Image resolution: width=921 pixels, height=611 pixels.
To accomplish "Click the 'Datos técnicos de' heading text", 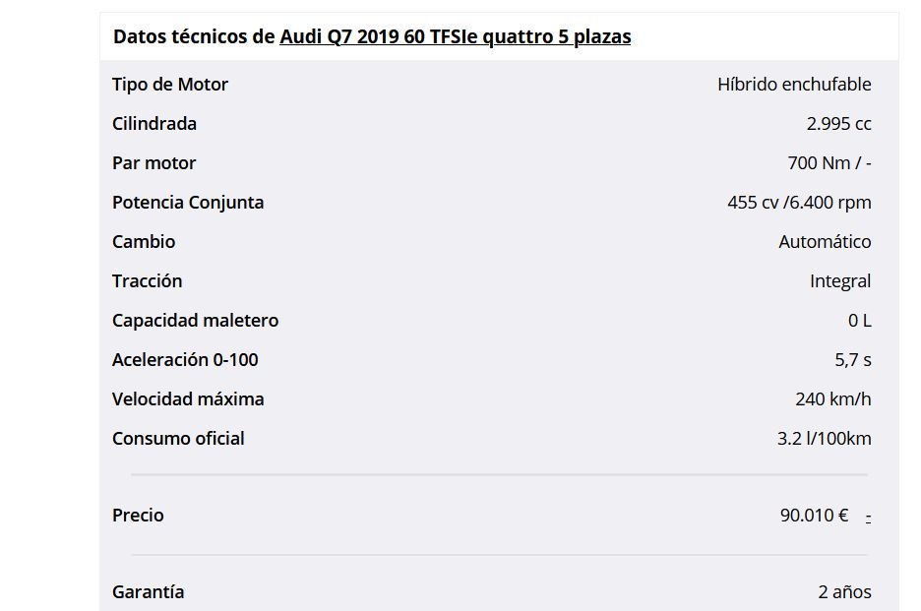I will [x=194, y=37].
